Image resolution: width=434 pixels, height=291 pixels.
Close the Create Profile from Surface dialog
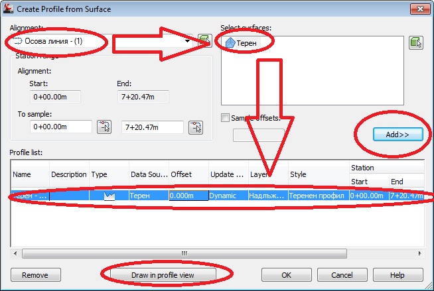(420, 9)
